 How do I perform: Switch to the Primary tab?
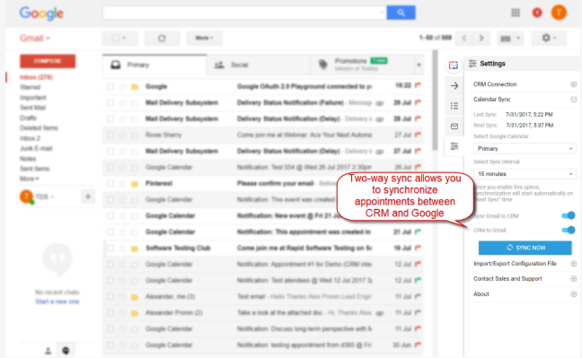point(154,65)
